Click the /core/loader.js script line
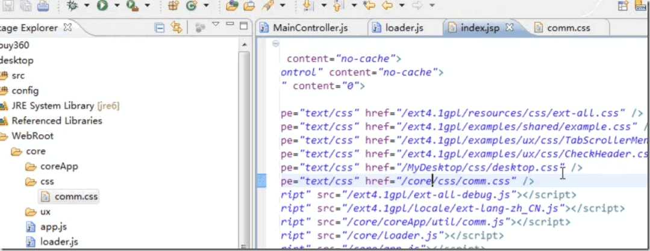 click(392, 236)
